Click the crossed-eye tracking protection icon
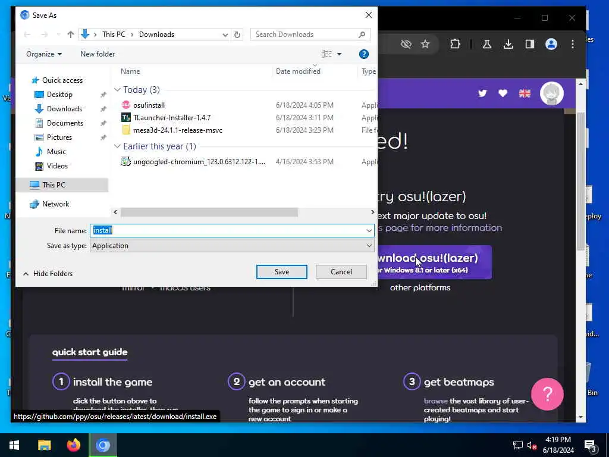The height and width of the screenshot is (457, 609). click(406, 44)
